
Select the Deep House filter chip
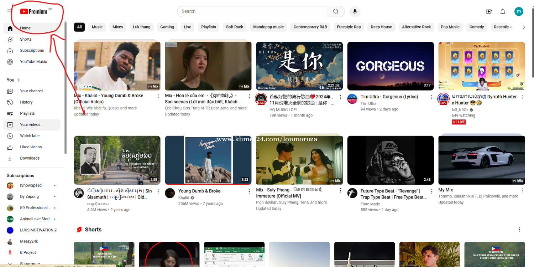click(x=381, y=27)
